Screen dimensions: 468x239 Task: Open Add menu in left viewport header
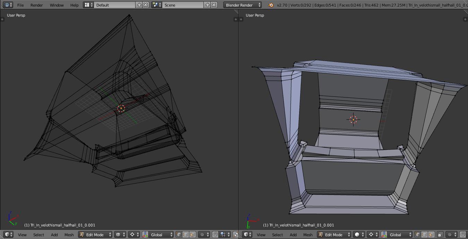point(54,235)
